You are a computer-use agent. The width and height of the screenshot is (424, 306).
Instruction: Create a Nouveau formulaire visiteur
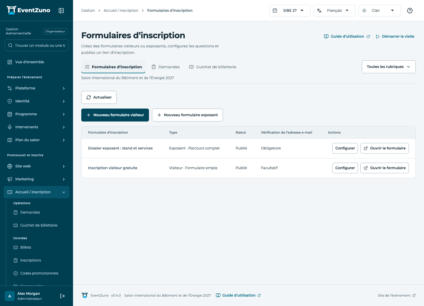(115, 115)
